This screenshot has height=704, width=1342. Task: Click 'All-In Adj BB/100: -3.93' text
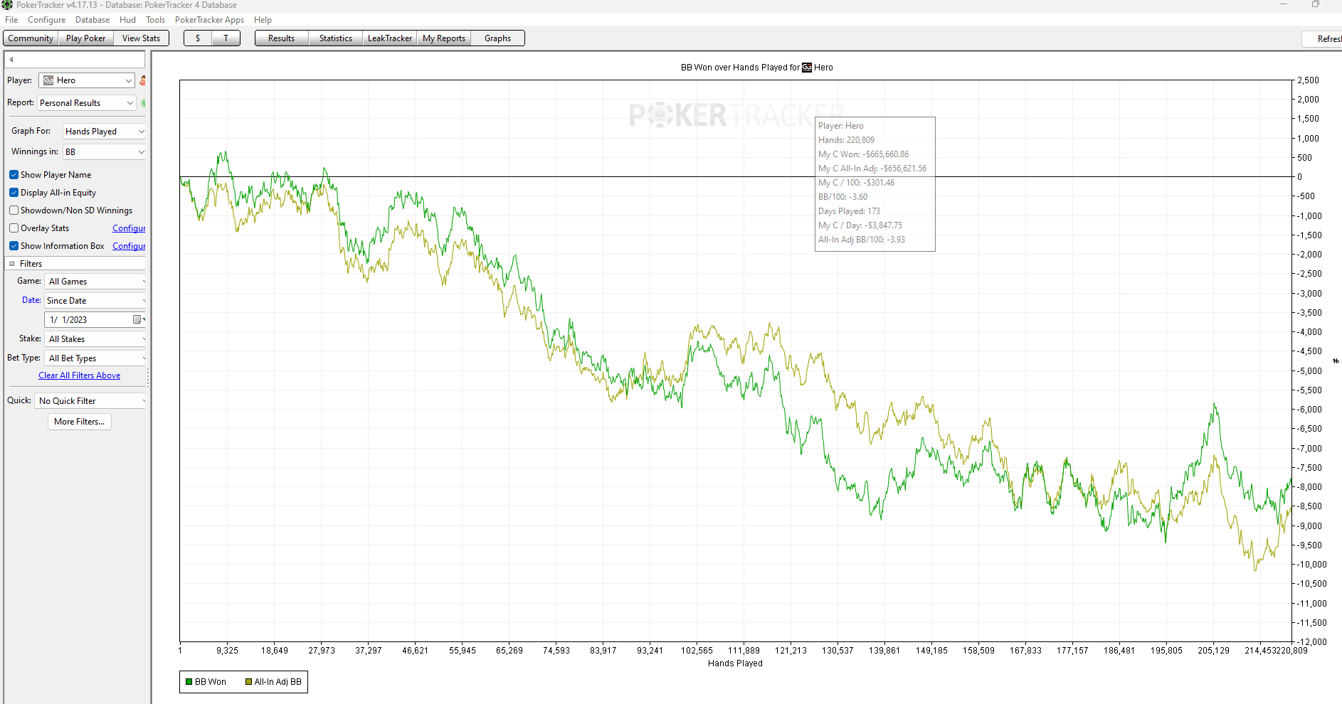tap(862, 240)
